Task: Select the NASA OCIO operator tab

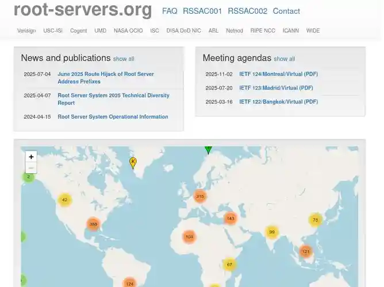Action: (128, 30)
